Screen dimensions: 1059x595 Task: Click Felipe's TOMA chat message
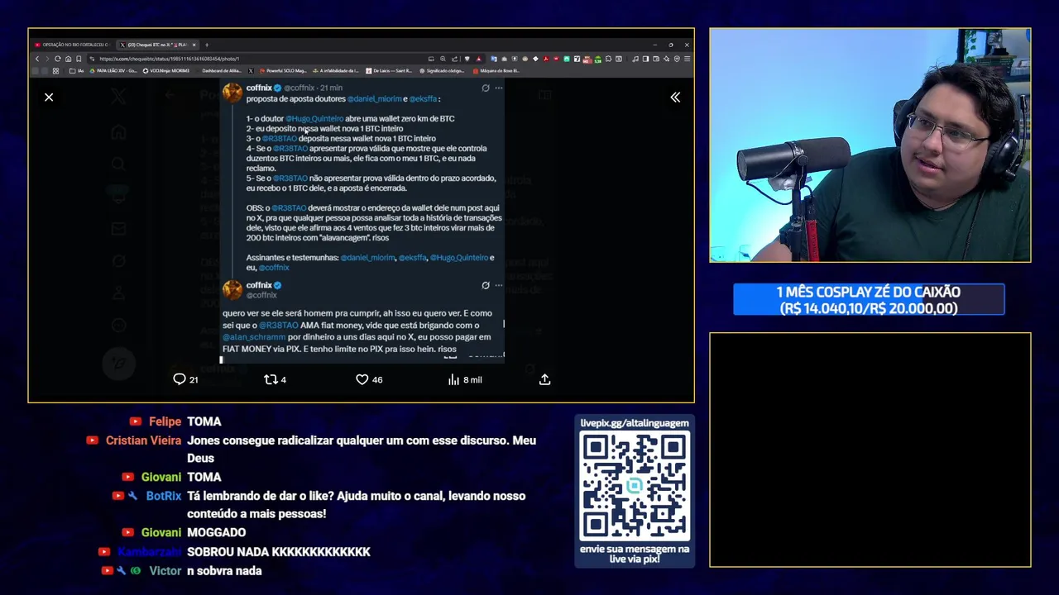tap(204, 421)
